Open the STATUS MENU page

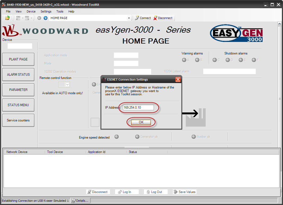pyautogui.click(x=18, y=105)
